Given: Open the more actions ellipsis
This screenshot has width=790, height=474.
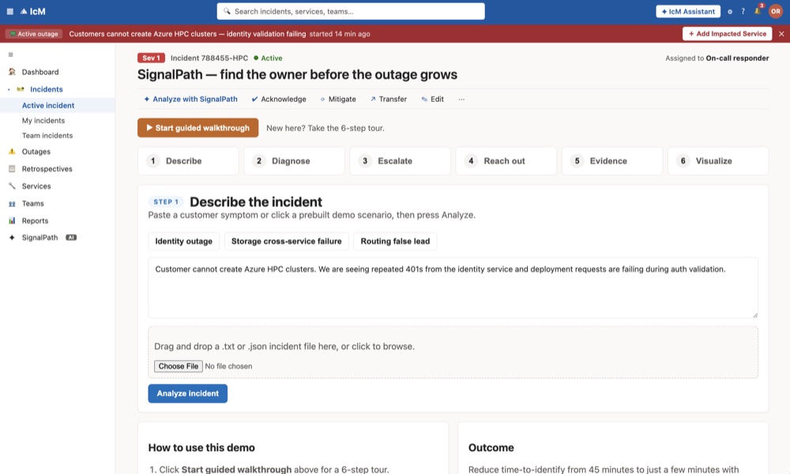Looking at the screenshot, I should [x=461, y=100].
